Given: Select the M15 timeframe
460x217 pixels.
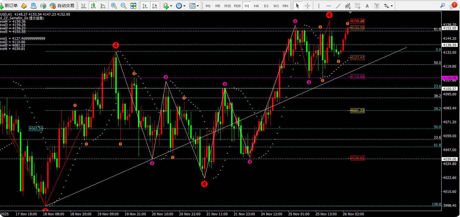Looking at the screenshot, I should 227,6.
